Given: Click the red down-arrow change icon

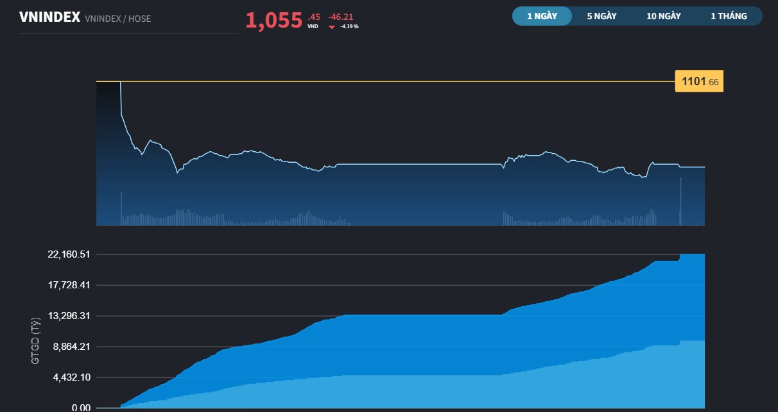Looking at the screenshot, I should pos(331,27).
